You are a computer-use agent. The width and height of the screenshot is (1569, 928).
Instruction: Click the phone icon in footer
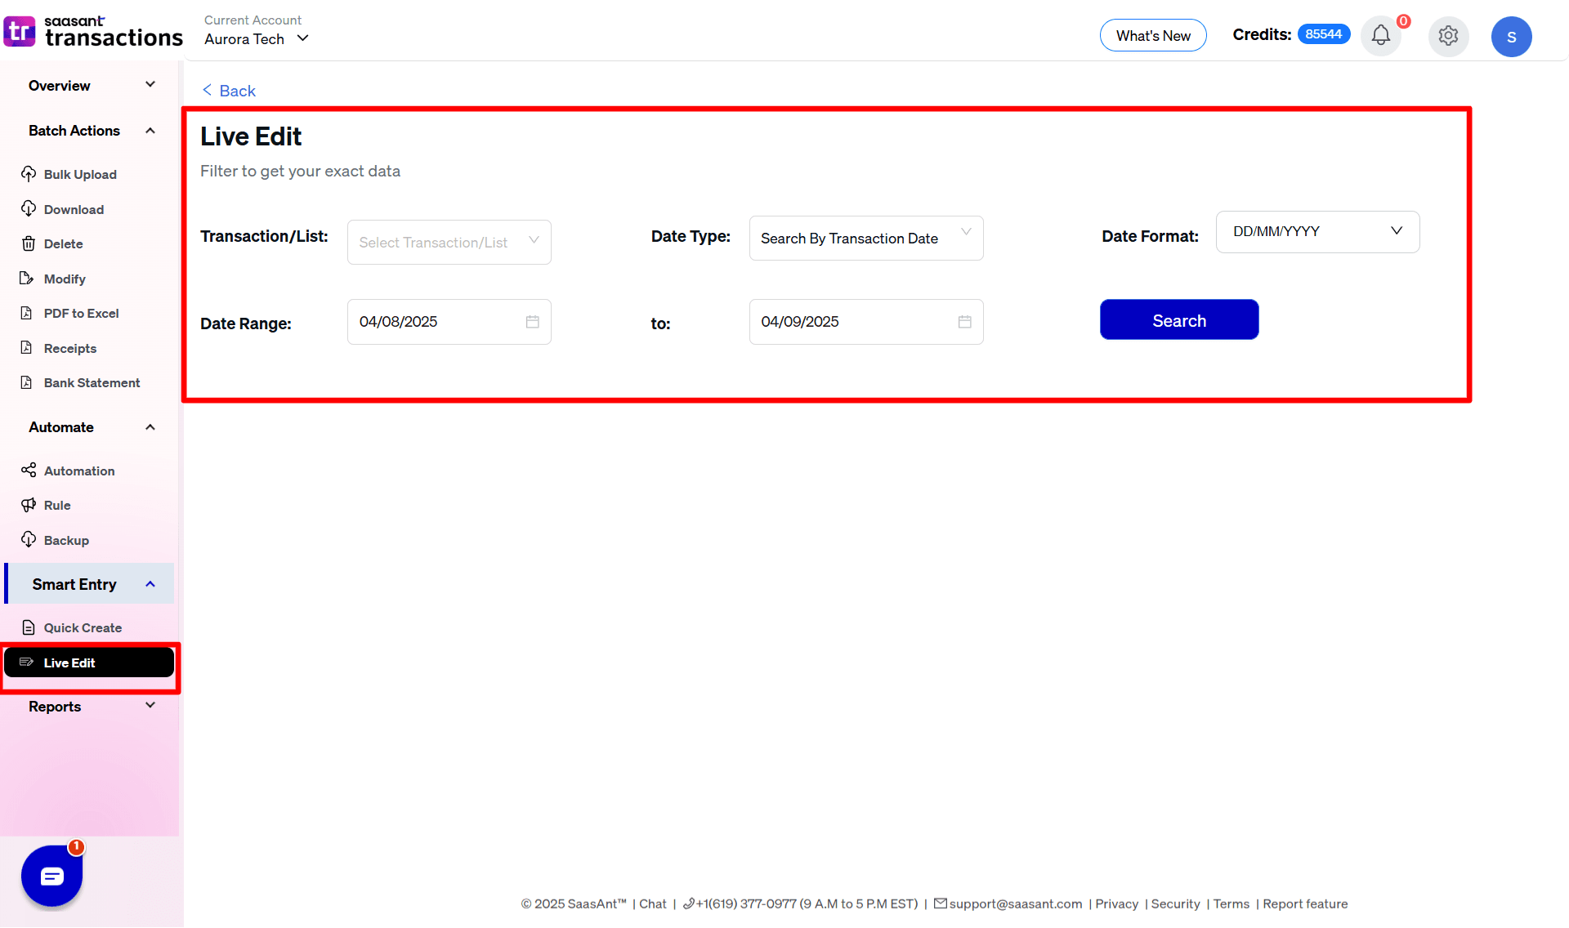pyautogui.click(x=688, y=903)
